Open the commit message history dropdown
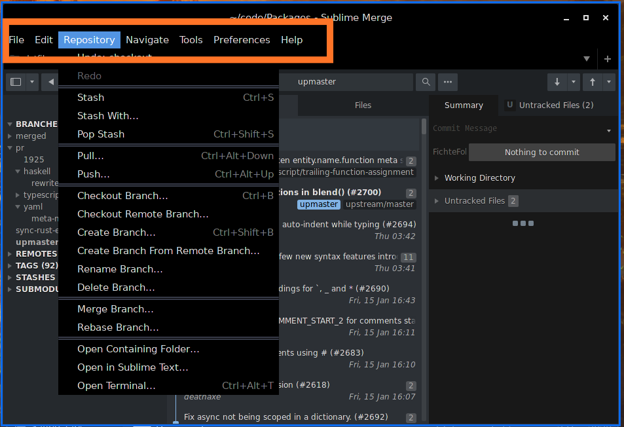The height and width of the screenshot is (427, 624). pyautogui.click(x=609, y=130)
